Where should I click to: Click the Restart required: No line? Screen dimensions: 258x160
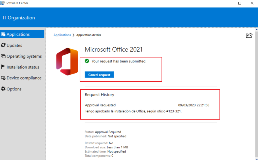point(99,143)
